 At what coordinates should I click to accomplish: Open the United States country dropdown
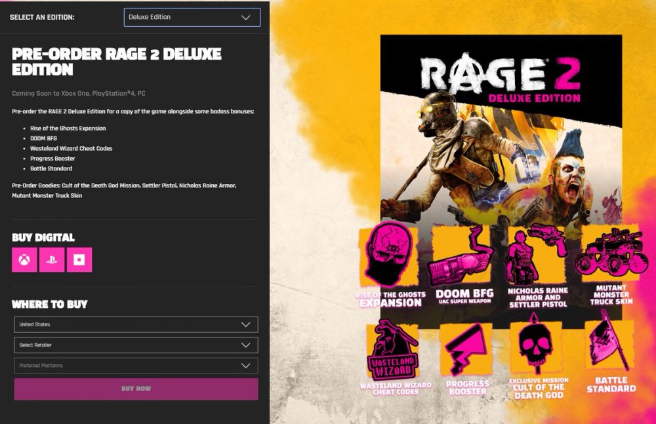[x=136, y=324]
